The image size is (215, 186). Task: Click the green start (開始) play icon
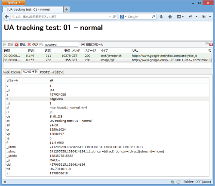click(x=5, y=44)
